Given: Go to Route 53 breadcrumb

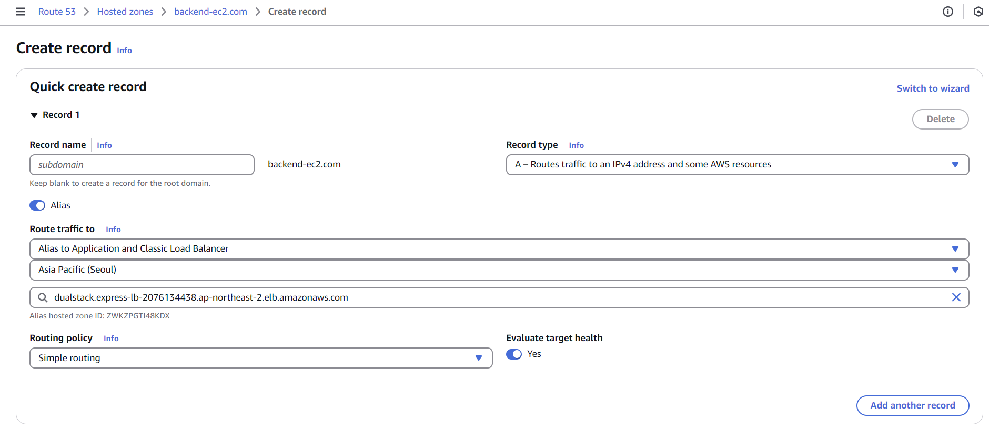Looking at the screenshot, I should click(57, 12).
